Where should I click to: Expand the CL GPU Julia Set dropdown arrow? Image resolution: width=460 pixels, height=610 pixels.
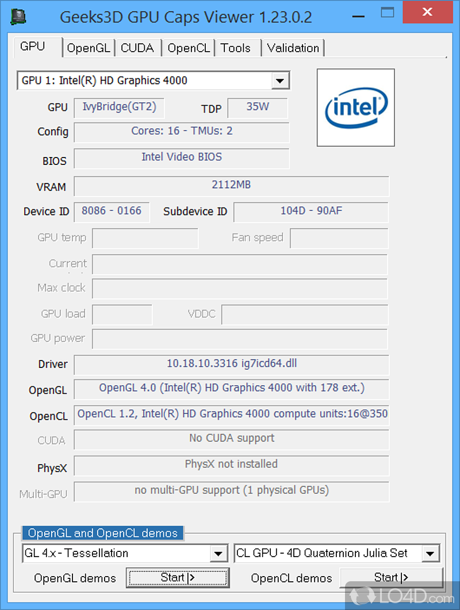coord(430,554)
